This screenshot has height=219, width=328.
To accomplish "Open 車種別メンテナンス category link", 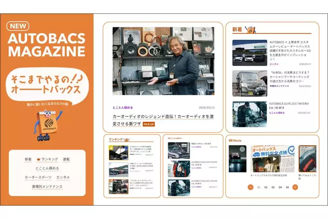I will point(47,186).
